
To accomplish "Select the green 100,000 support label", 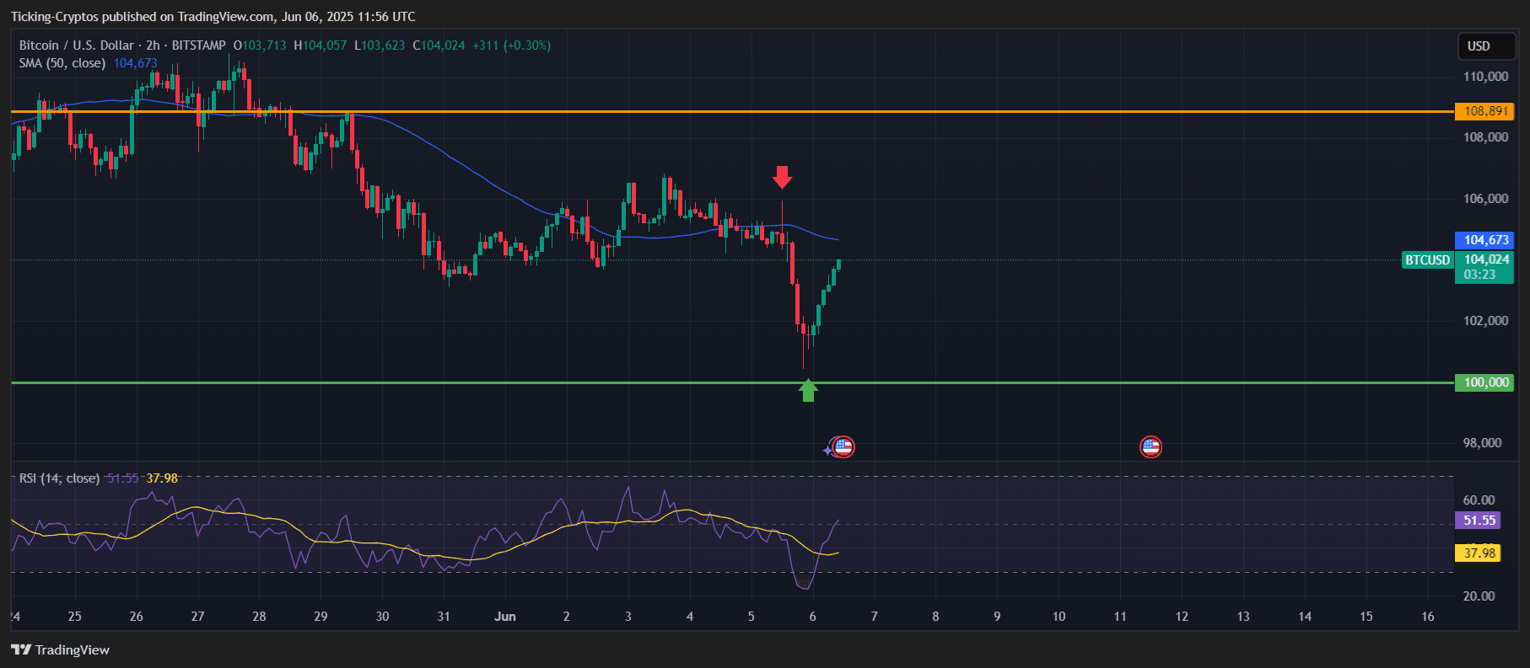I will pyautogui.click(x=1484, y=382).
